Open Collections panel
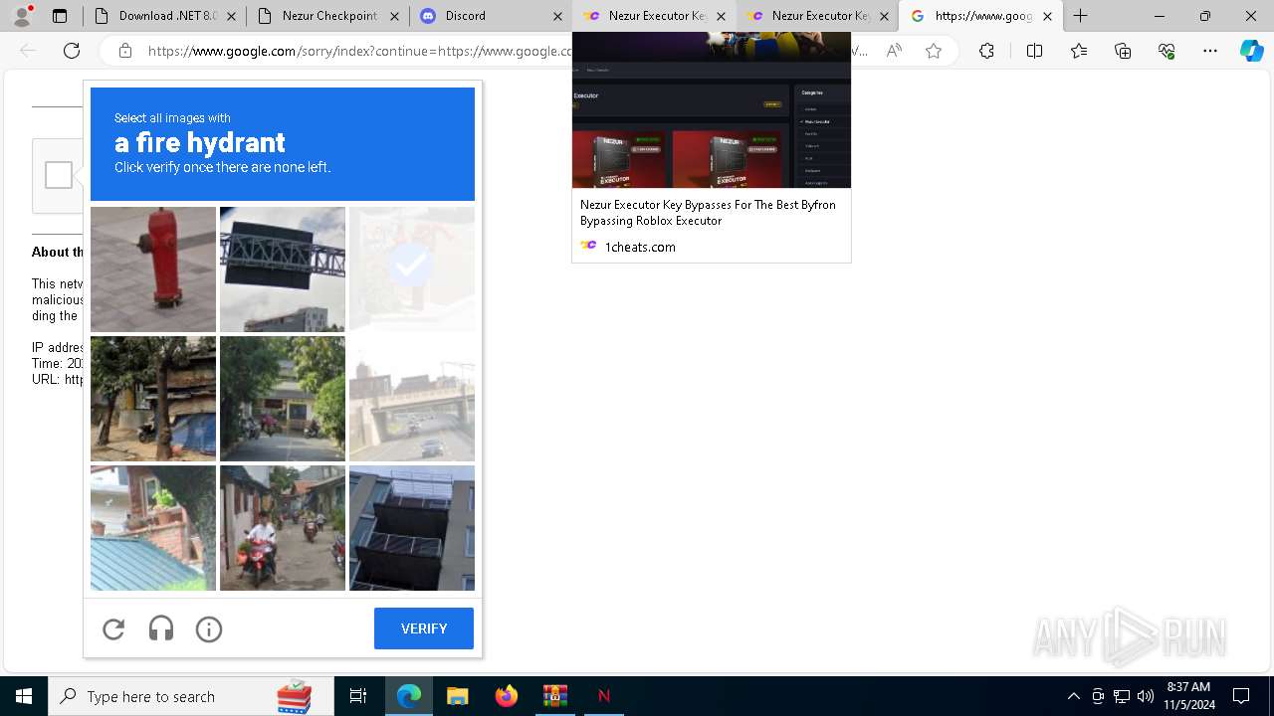This screenshot has width=1274, height=716. tap(1123, 51)
